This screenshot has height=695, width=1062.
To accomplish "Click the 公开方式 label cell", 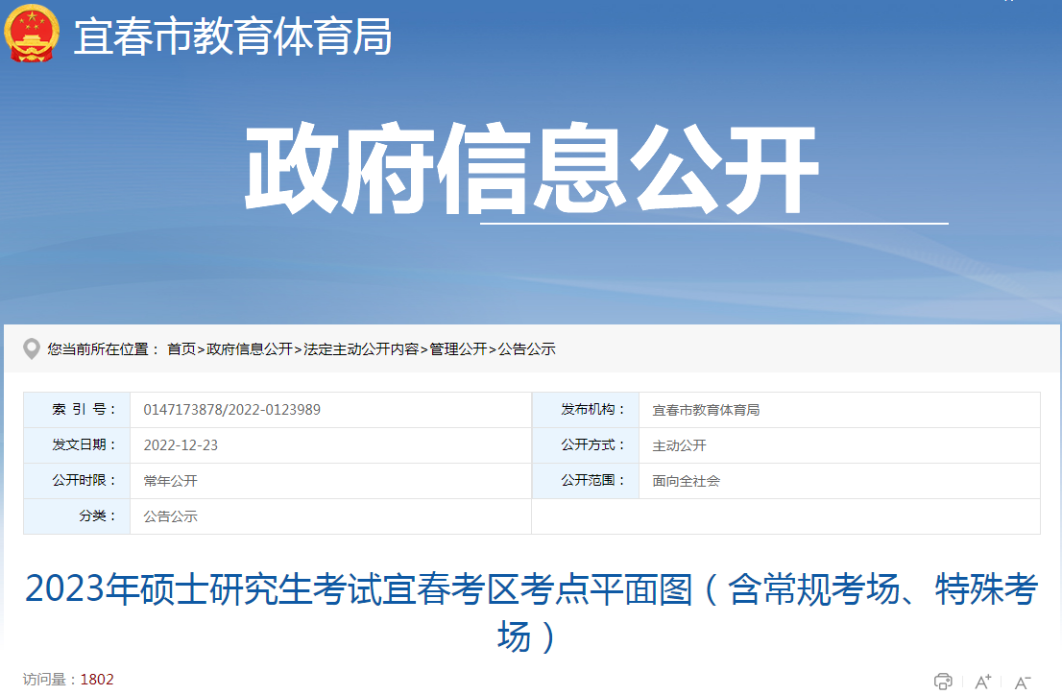I will click(x=586, y=445).
